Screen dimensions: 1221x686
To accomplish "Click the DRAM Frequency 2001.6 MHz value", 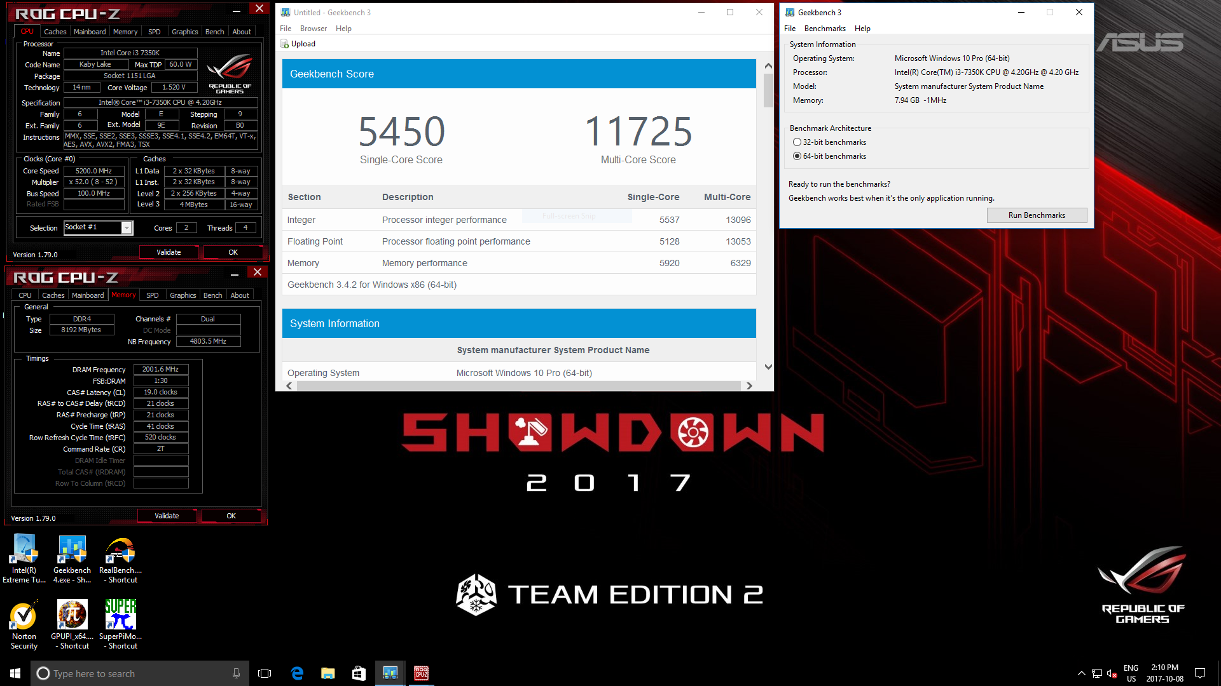I will click(161, 369).
